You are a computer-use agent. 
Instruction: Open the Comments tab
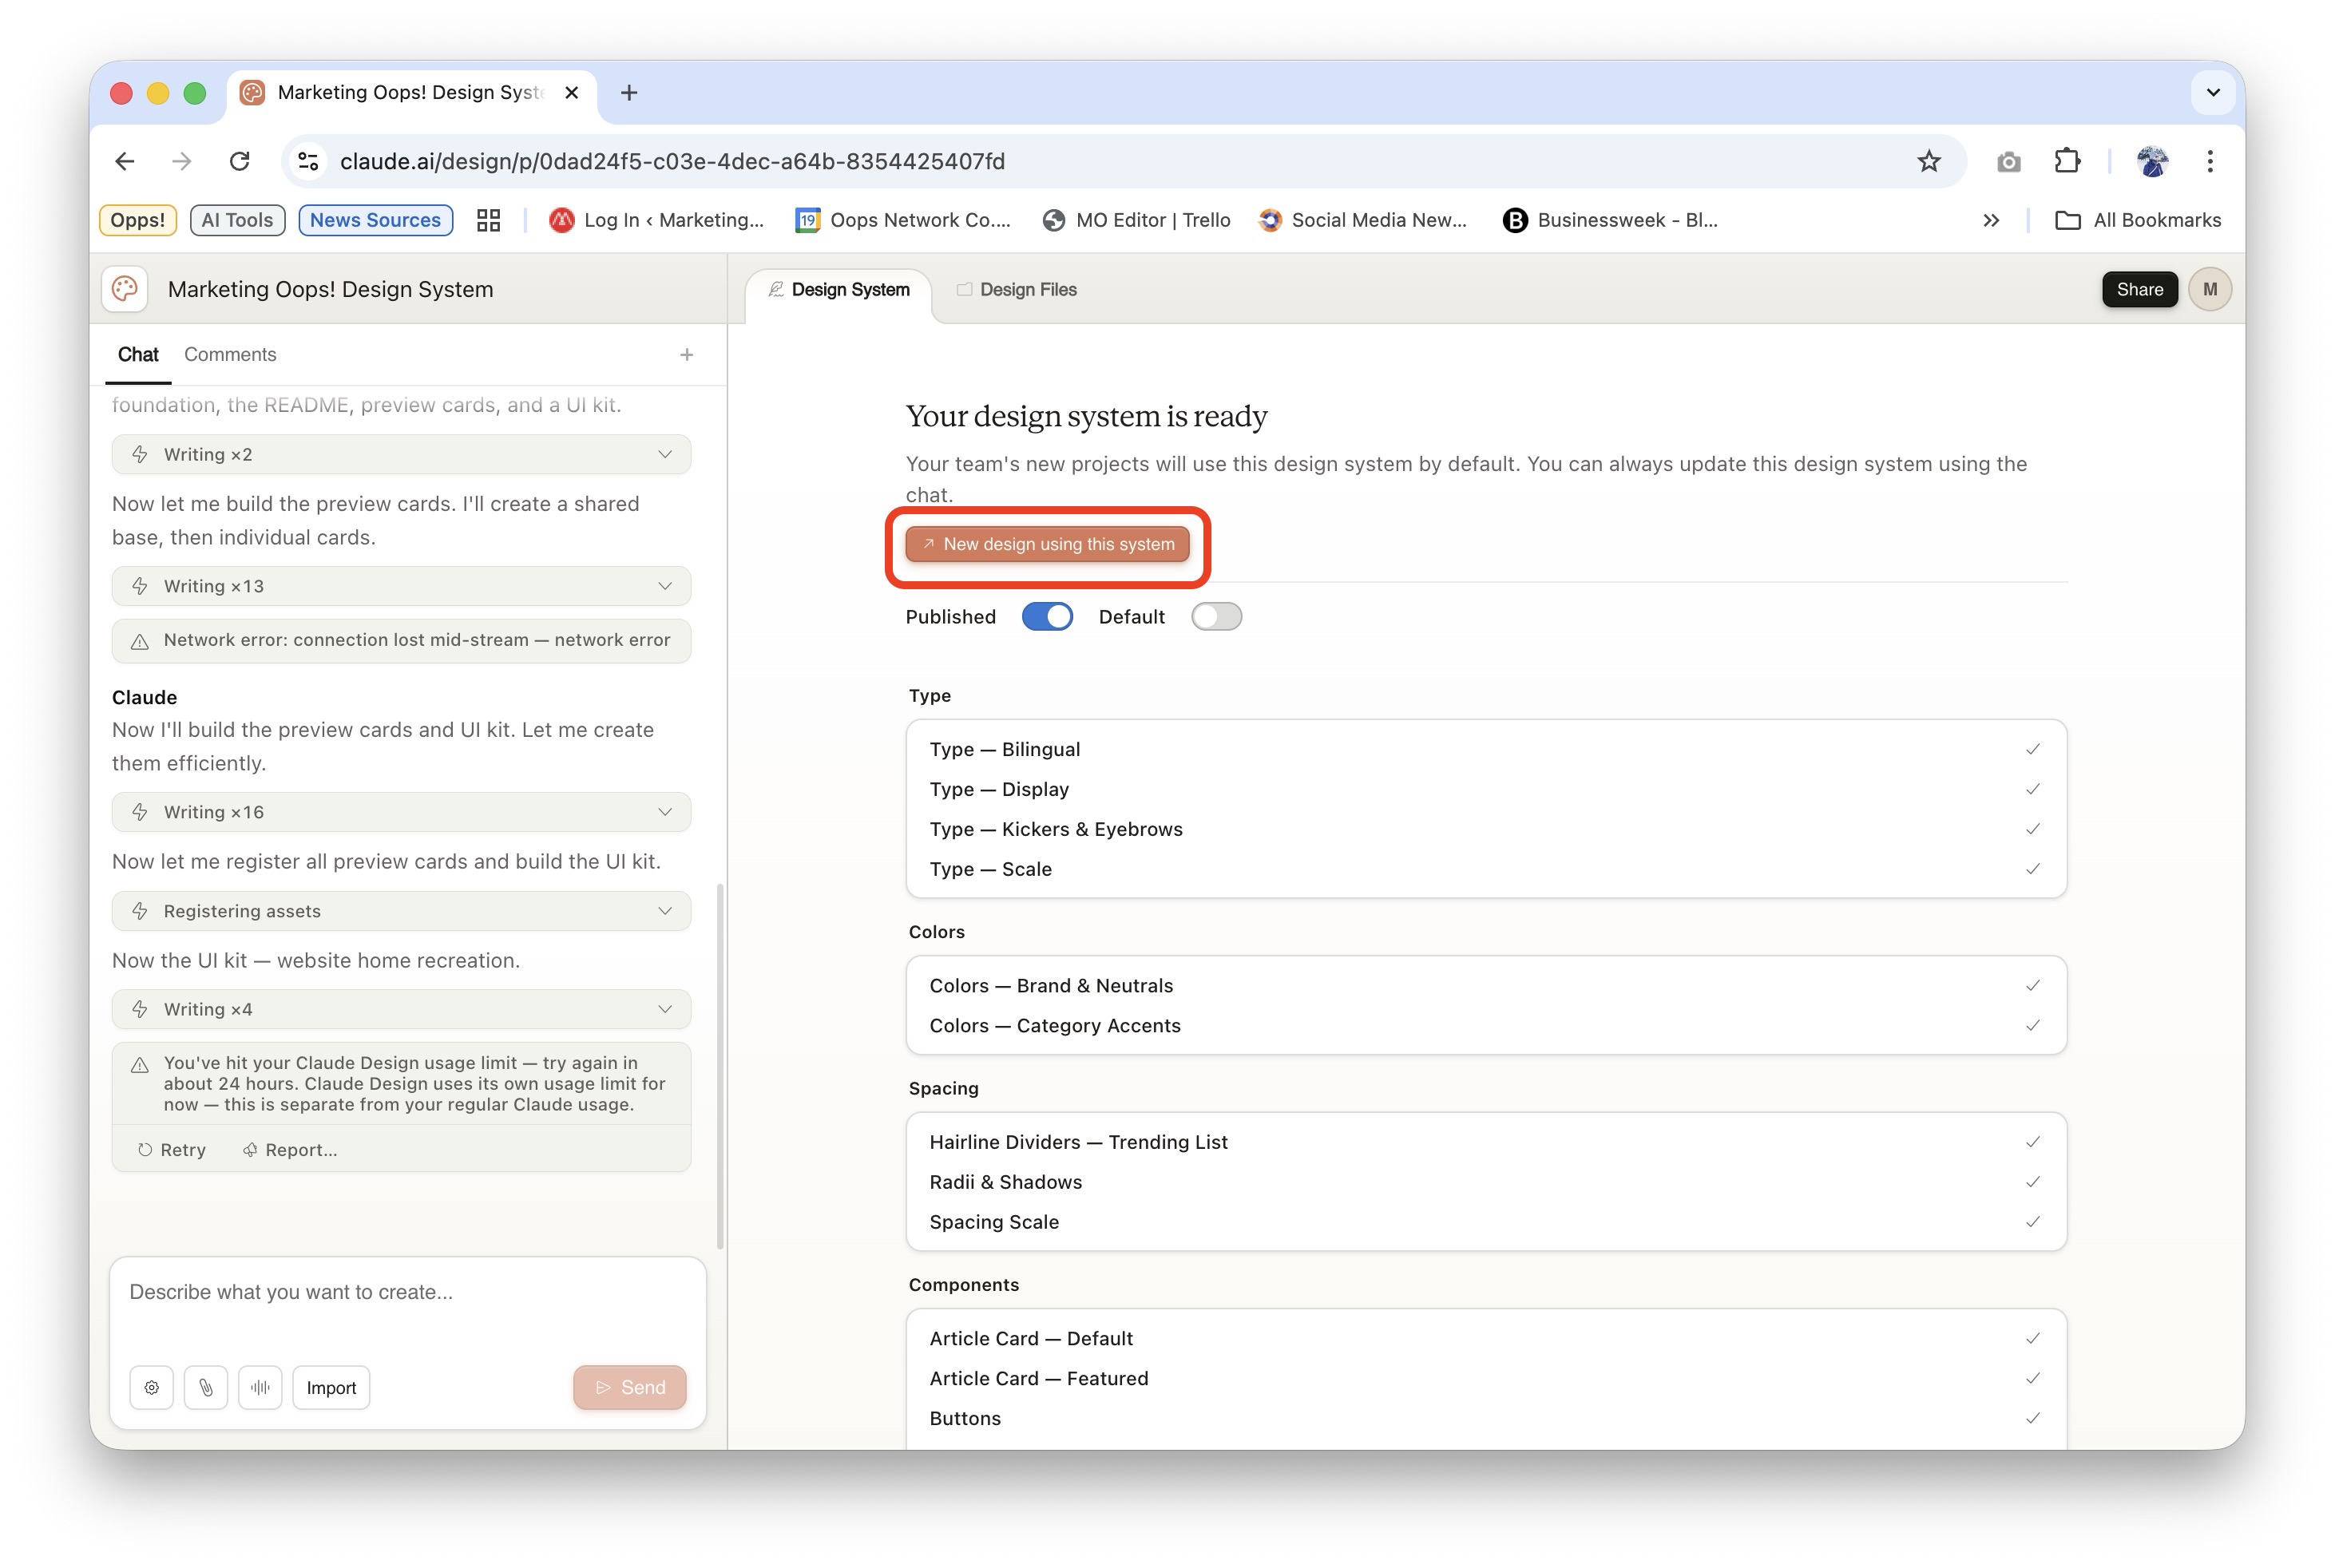coord(230,354)
